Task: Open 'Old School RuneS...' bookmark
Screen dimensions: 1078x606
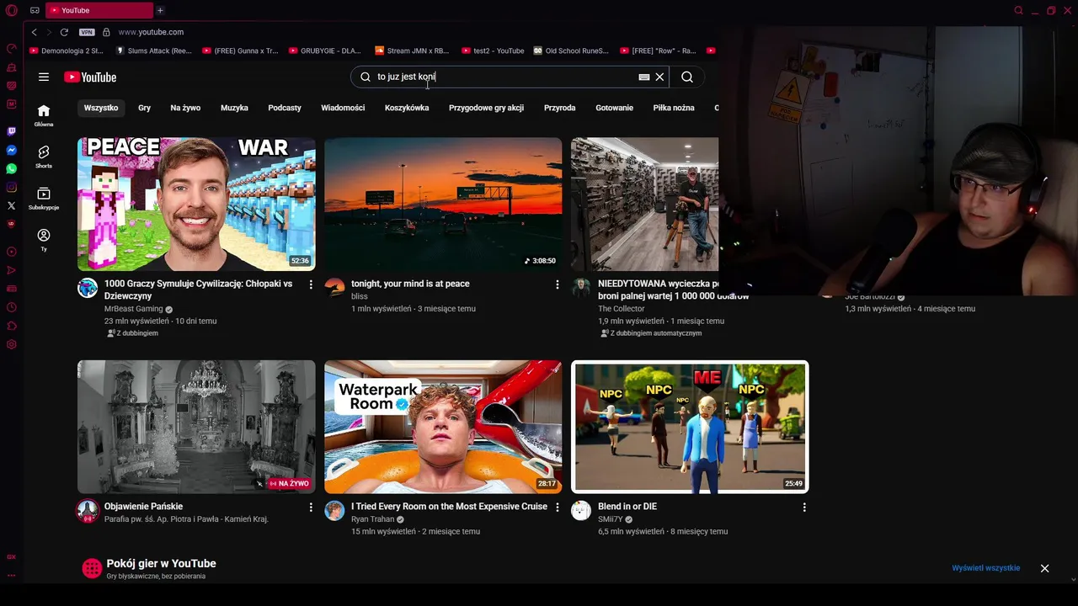Action: coord(570,50)
